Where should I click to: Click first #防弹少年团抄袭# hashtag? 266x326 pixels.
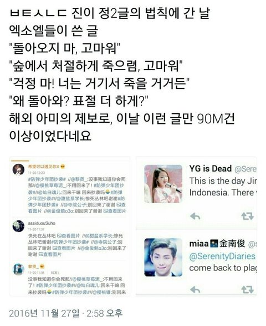(47, 179)
